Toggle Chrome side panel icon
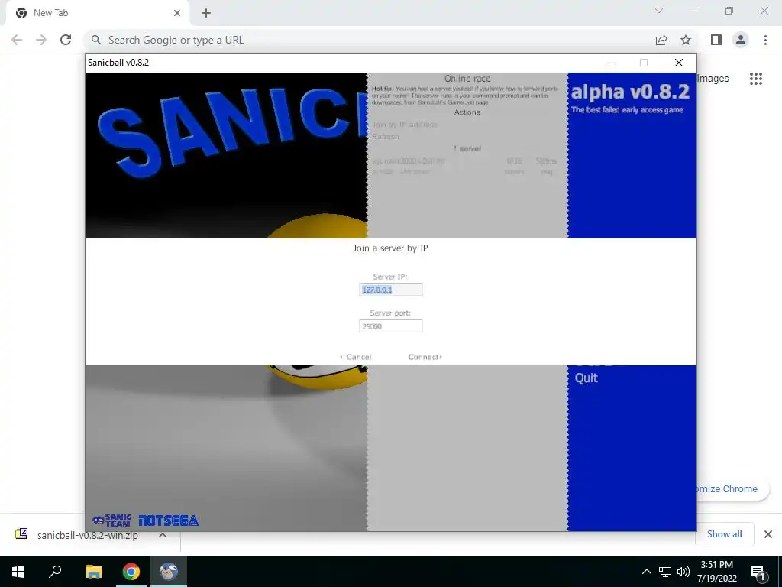This screenshot has height=587, width=782. pos(716,40)
